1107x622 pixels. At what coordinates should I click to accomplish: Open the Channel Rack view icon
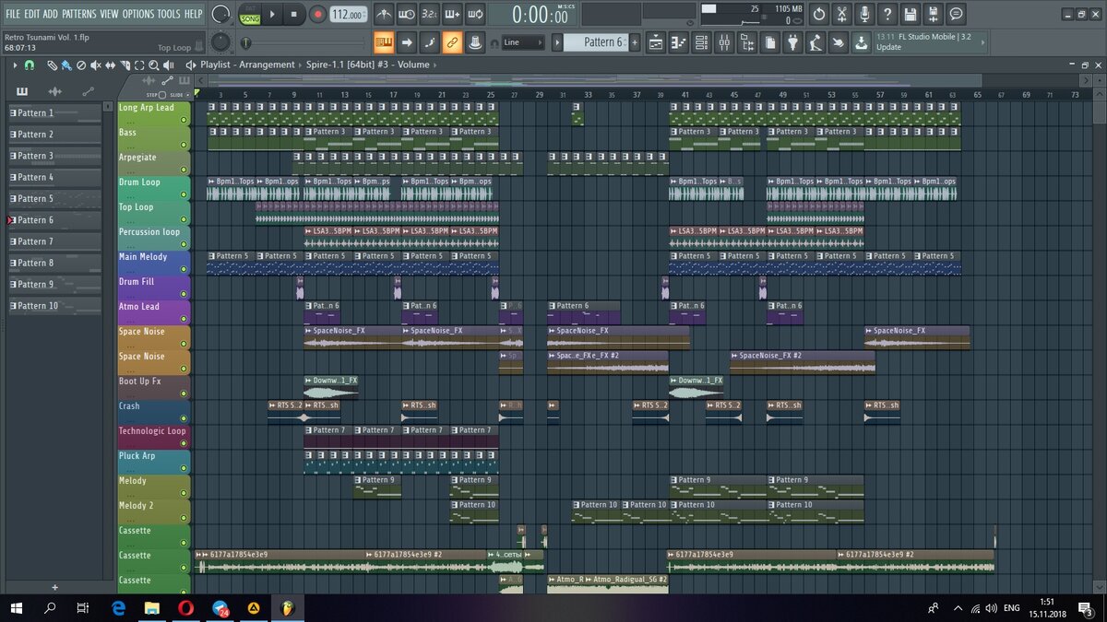(702, 42)
